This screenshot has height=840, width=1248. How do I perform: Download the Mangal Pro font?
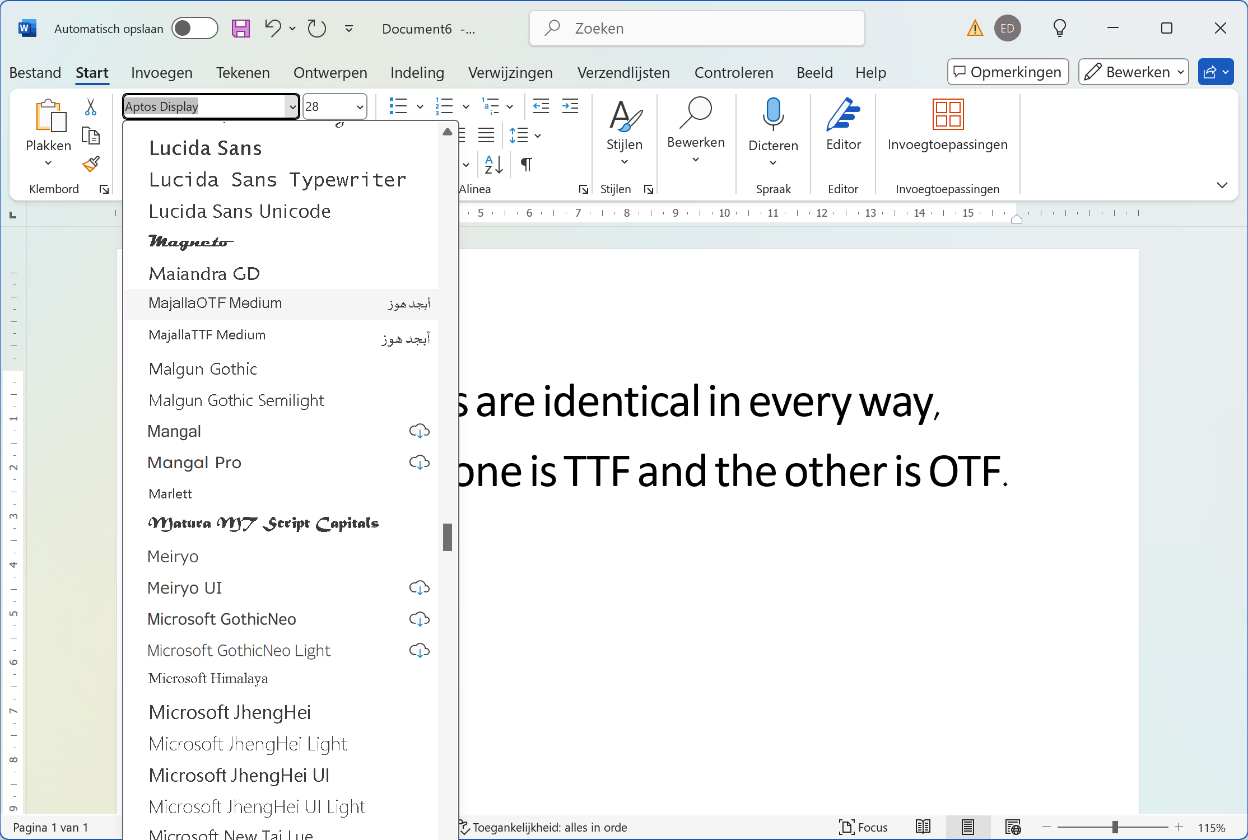point(419,463)
